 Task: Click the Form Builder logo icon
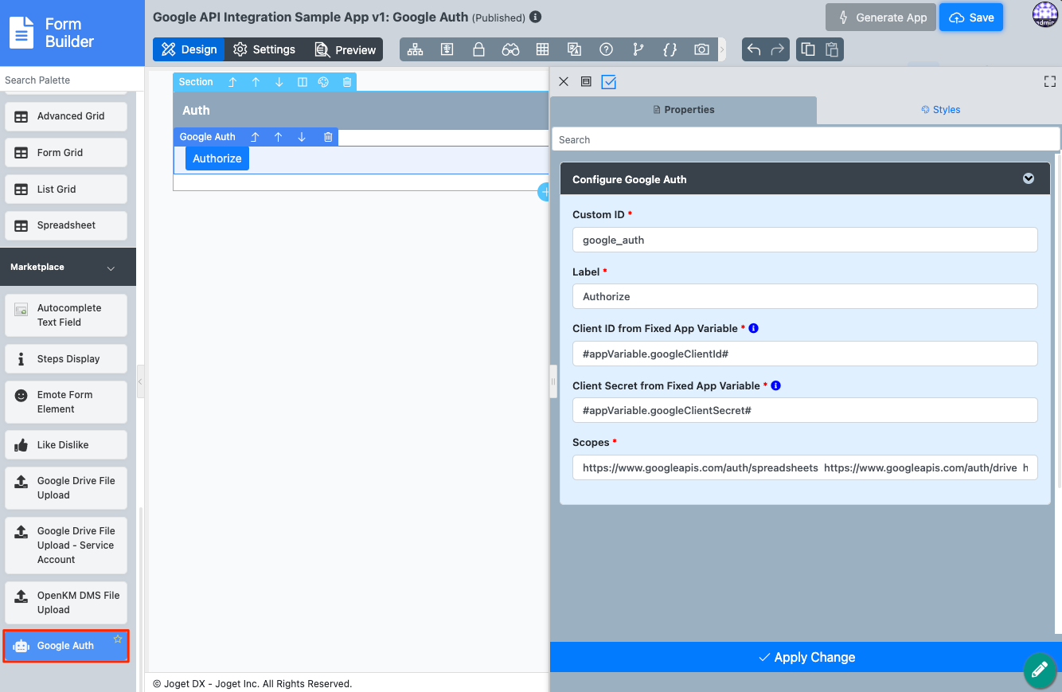[x=21, y=33]
